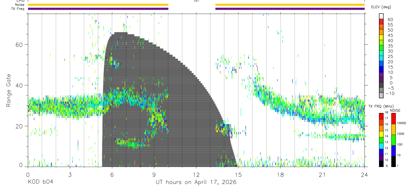Viewport: 410px width, 189px height.
Task: Click the '21' tick on UT hours axis
Action: 323,174
